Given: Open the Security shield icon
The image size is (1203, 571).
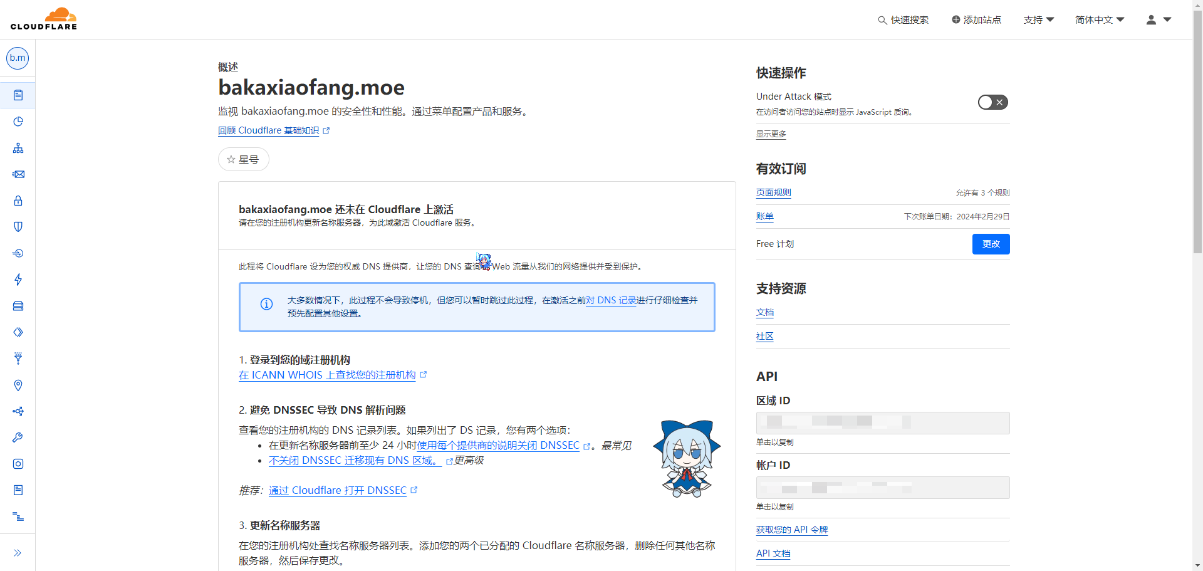Looking at the screenshot, I should pyautogui.click(x=18, y=227).
